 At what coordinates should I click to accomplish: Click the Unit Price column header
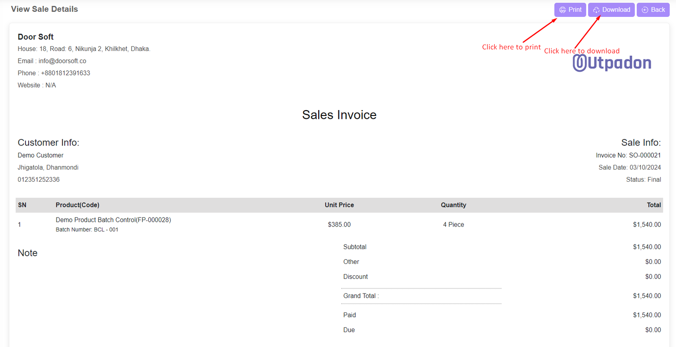(x=339, y=205)
